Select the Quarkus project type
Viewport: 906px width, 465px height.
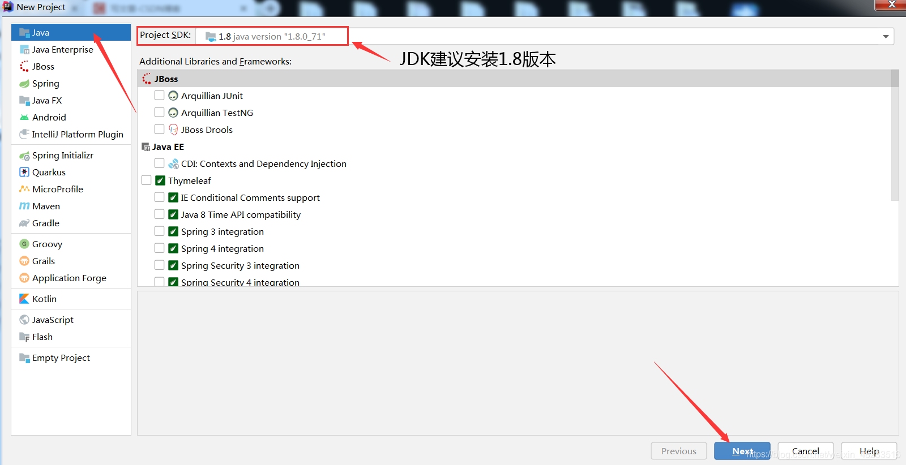click(x=71, y=172)
